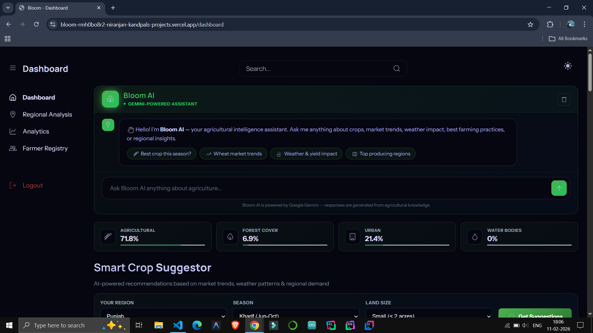The width and height of the screenshot is (593, 333).
Task: Expand the Season dropdown
Action: 296,314
